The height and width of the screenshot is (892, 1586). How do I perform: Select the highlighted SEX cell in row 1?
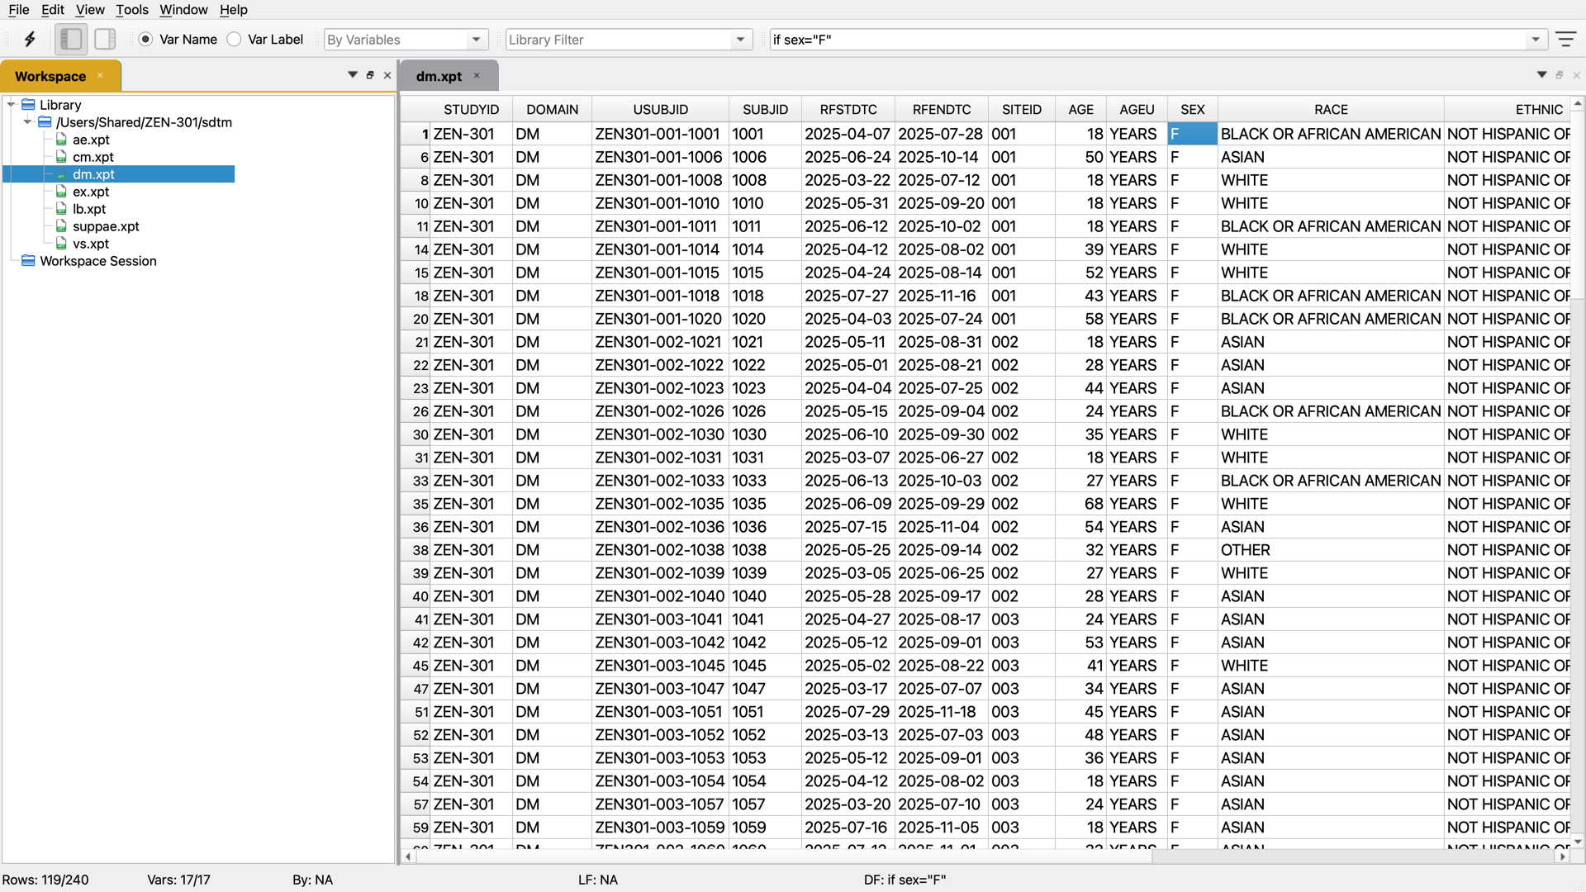click(1192, 134)
